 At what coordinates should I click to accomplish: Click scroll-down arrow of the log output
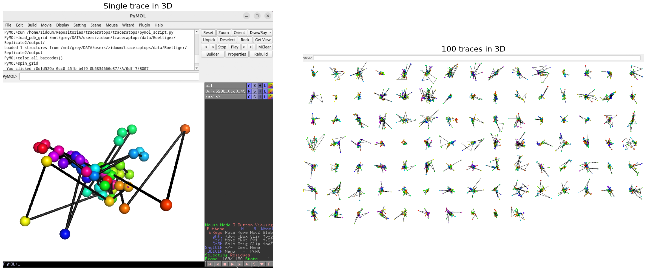coord(197,68)
